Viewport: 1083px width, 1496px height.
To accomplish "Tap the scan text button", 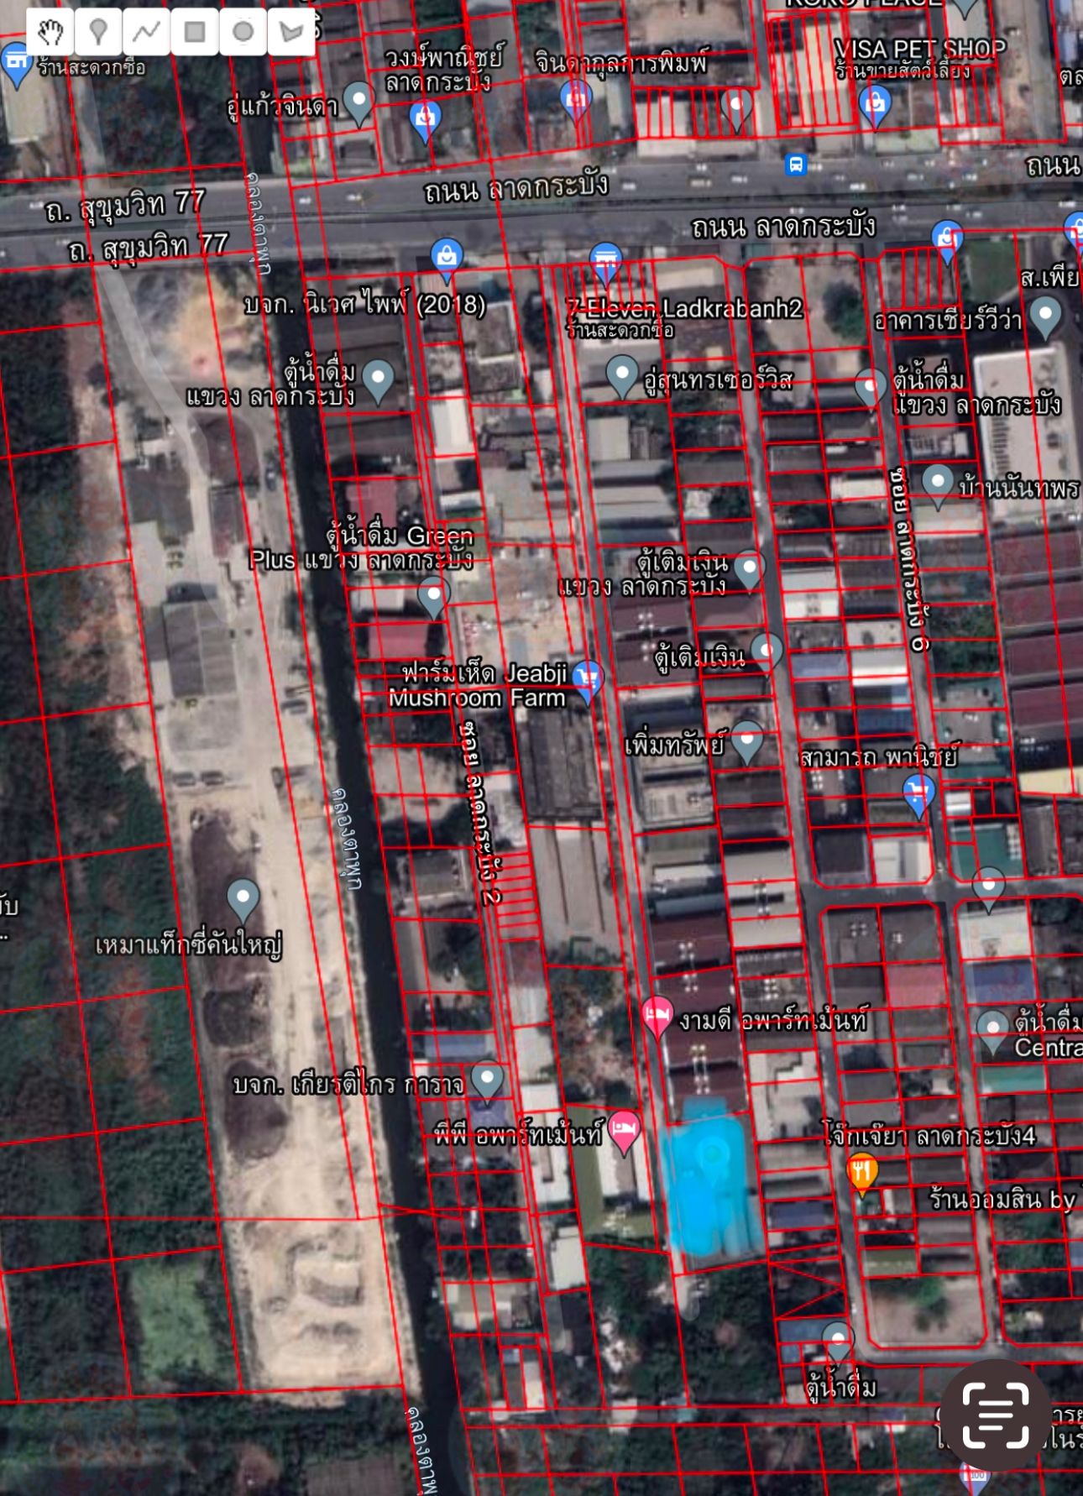I will tap(996, 1415).
